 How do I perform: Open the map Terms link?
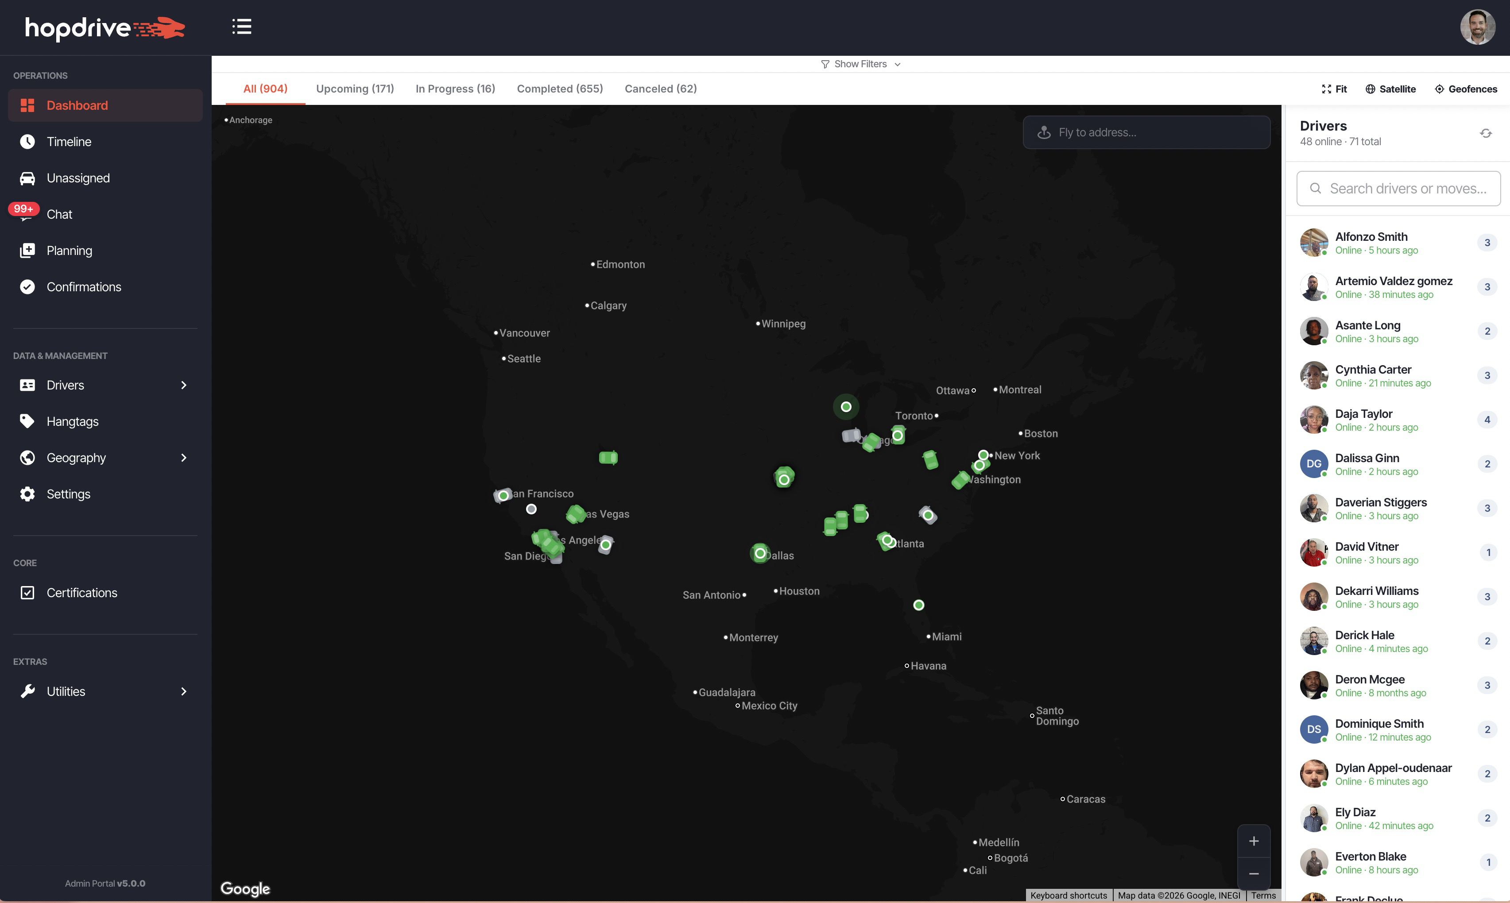[x=1263, y=895]
